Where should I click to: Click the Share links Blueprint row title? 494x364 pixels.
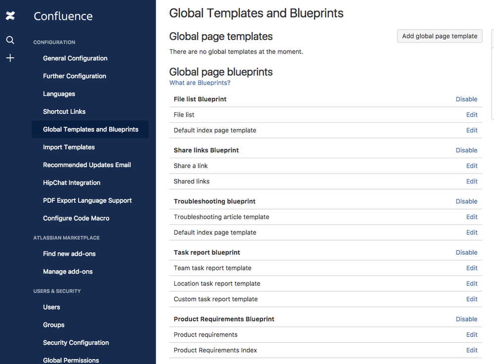(206, 150)
